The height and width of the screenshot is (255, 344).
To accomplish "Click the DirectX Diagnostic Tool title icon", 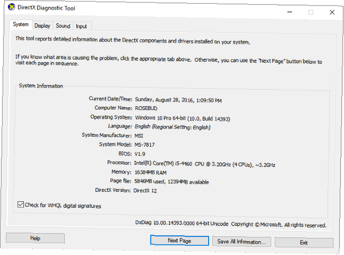I will point(11,7).
